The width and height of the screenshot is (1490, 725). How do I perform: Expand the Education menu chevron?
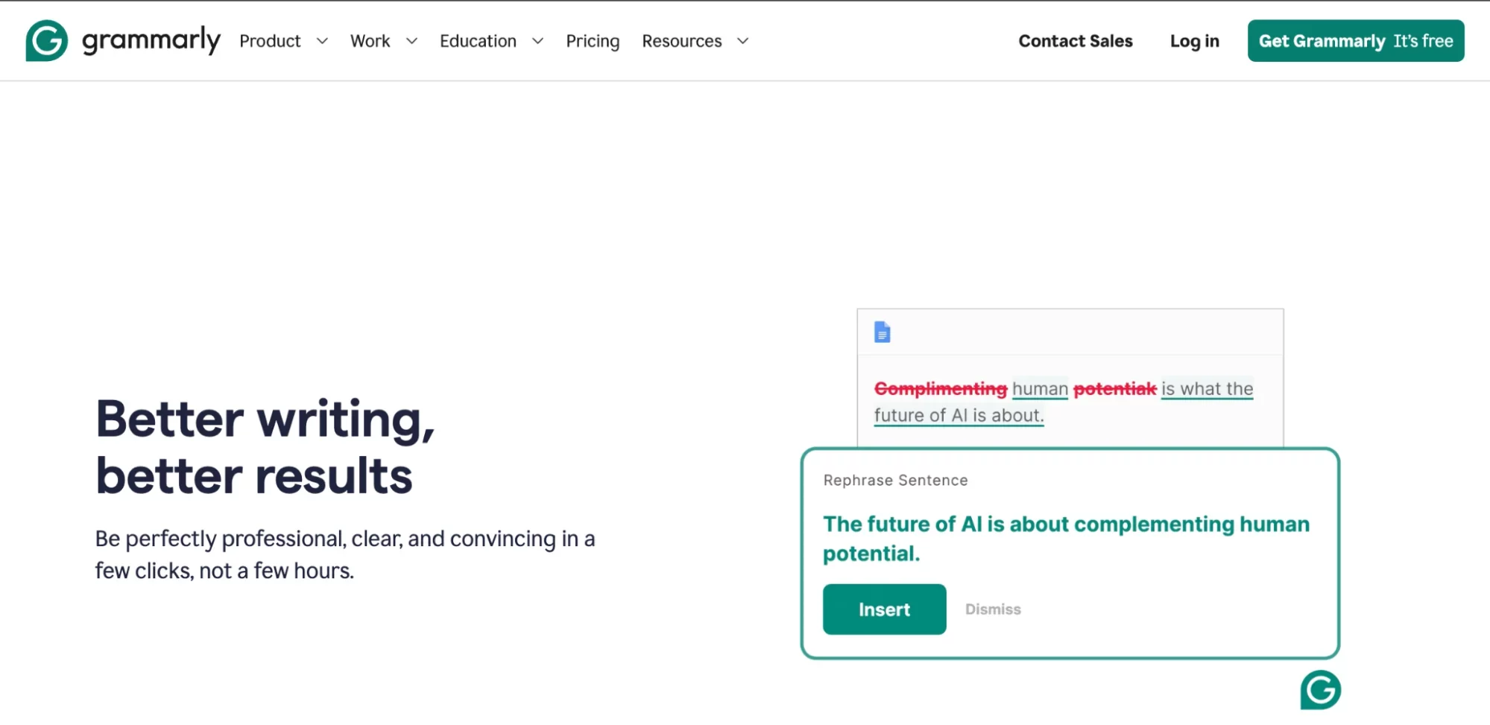point(537,42)
